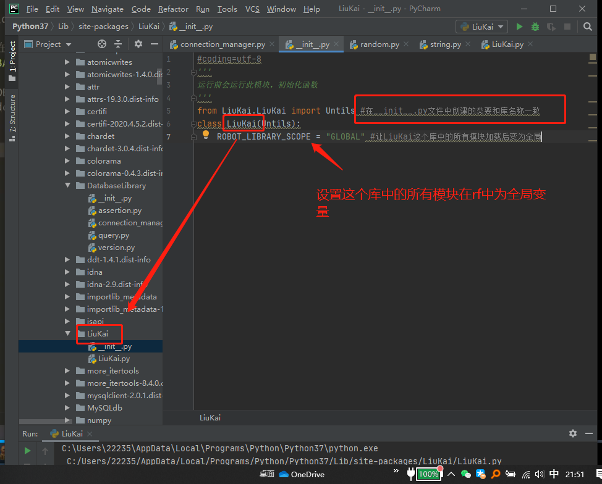Open the File menu
This screenshot has width=602, height=484.
[32, 9]
